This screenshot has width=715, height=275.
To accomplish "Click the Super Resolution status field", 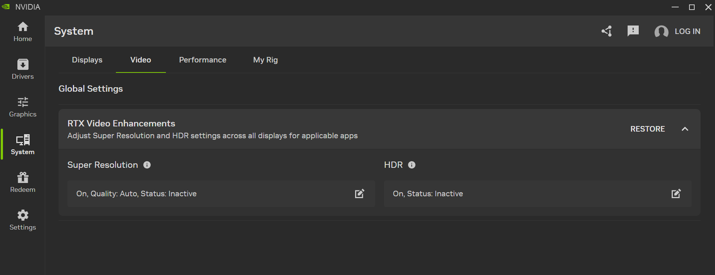I will click(x=221, y=194).
